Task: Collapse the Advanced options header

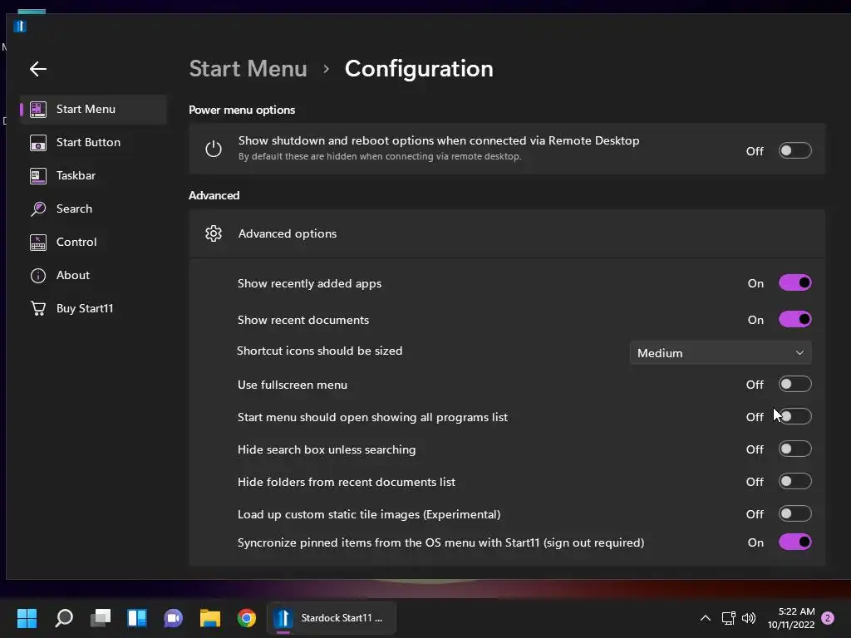Action: 507,233
